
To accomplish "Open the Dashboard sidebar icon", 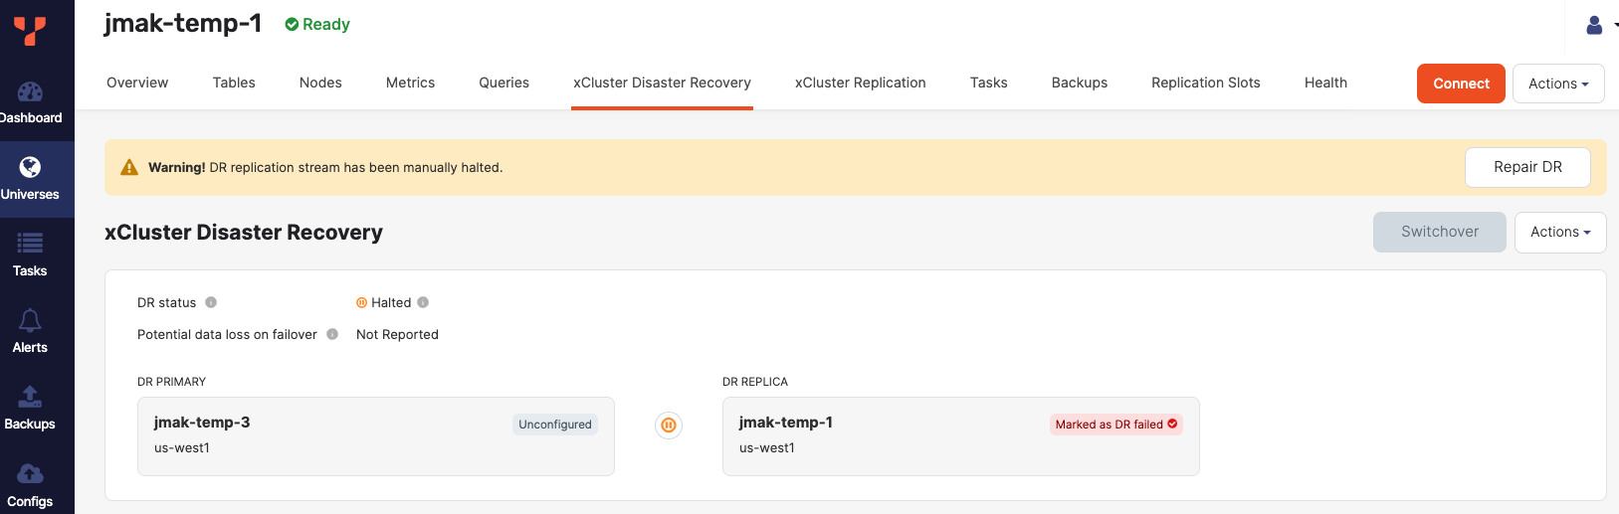I will (30, 92).
